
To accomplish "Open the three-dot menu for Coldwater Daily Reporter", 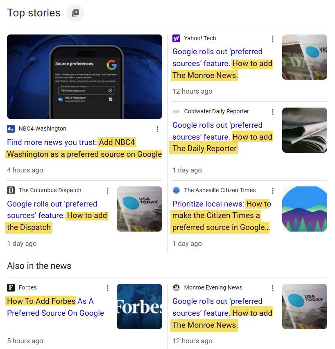I will 272,112.
